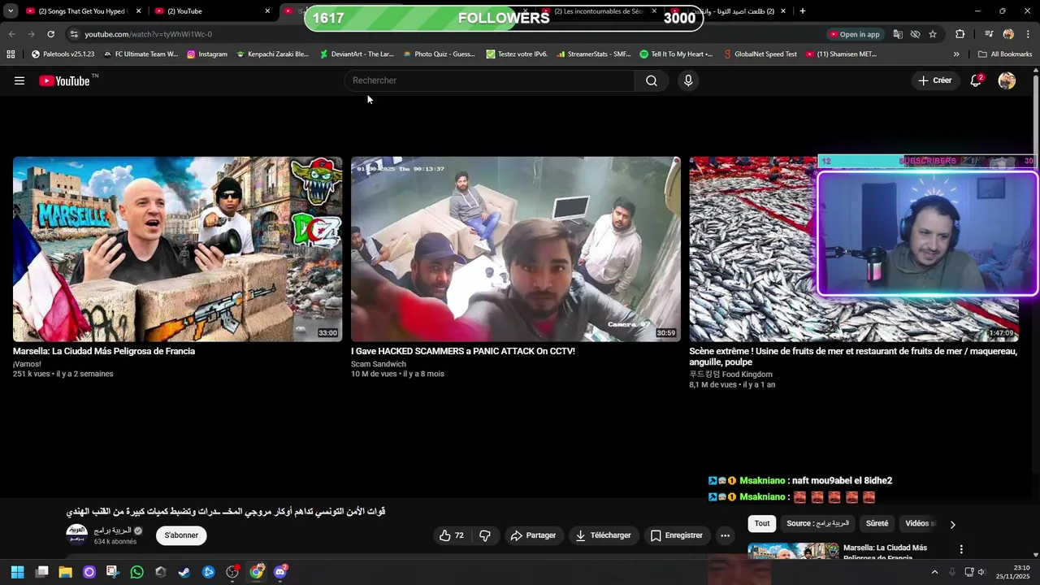Go back in browser history

tap(11, 34)
